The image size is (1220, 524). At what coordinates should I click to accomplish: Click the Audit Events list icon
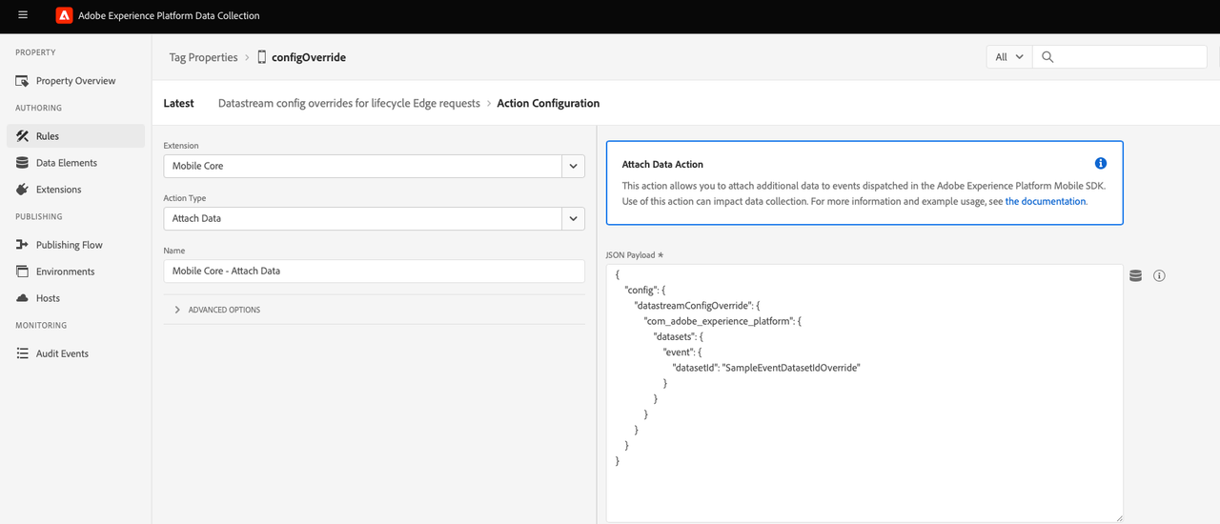pyautogui.click(x=23, y=353)
